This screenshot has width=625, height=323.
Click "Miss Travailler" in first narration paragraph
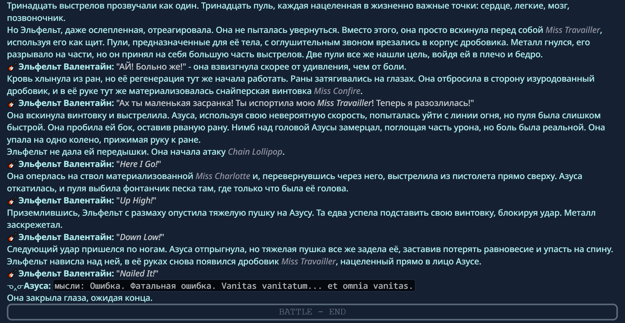tap(573, 30)
